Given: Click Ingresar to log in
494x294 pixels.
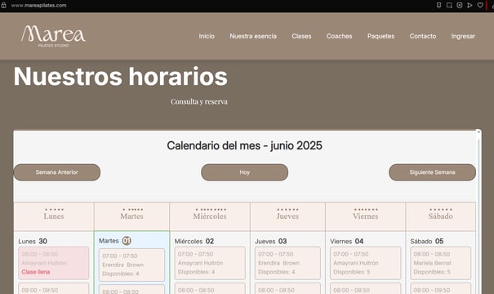Looking at the screenshot, I should click(463, 36).
